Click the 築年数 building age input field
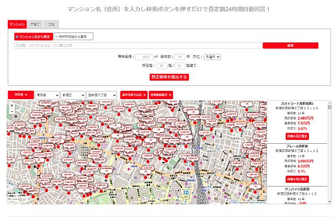This screenshot has width=336, height=217. pyautogui.click(x=180, y=57)
